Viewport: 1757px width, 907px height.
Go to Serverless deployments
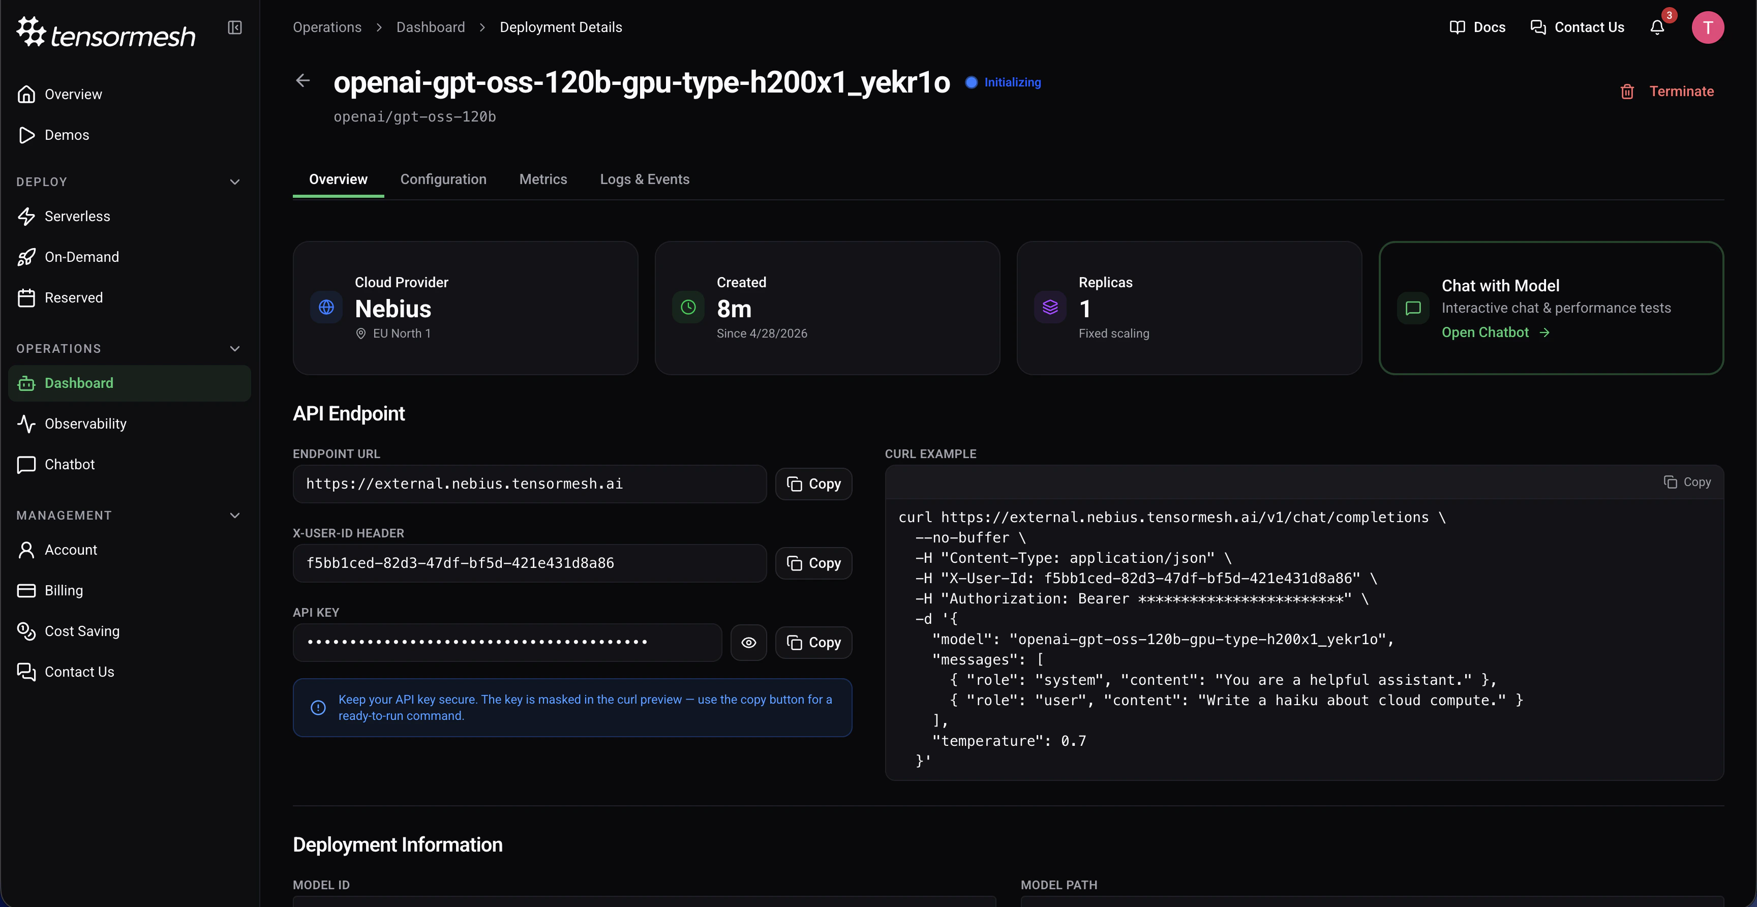tap(130, 216)
